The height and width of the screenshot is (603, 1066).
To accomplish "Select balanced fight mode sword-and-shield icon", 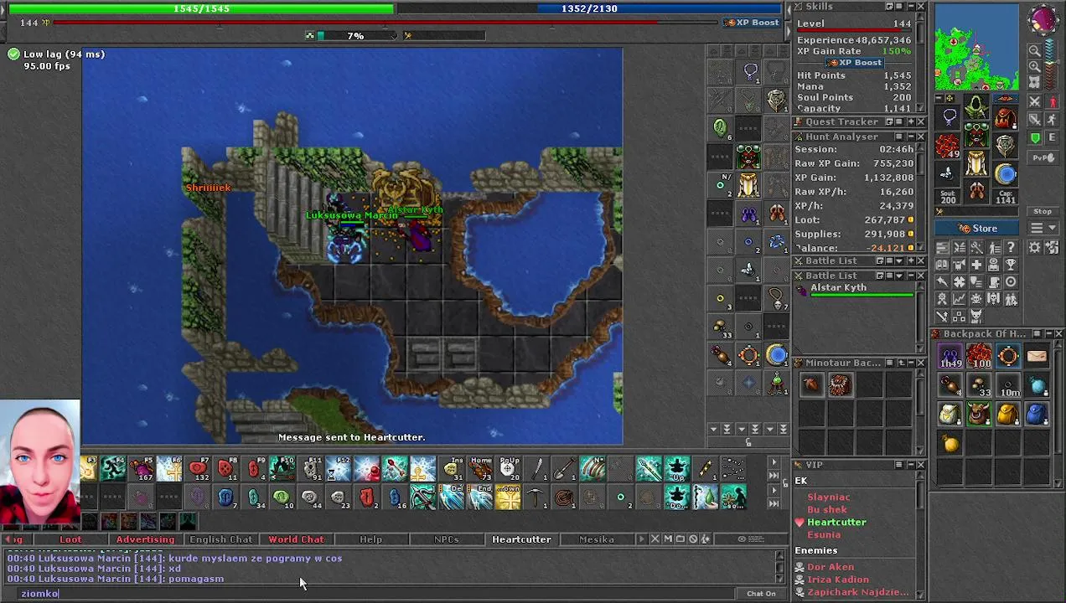I will click(x=1035, y=121).
